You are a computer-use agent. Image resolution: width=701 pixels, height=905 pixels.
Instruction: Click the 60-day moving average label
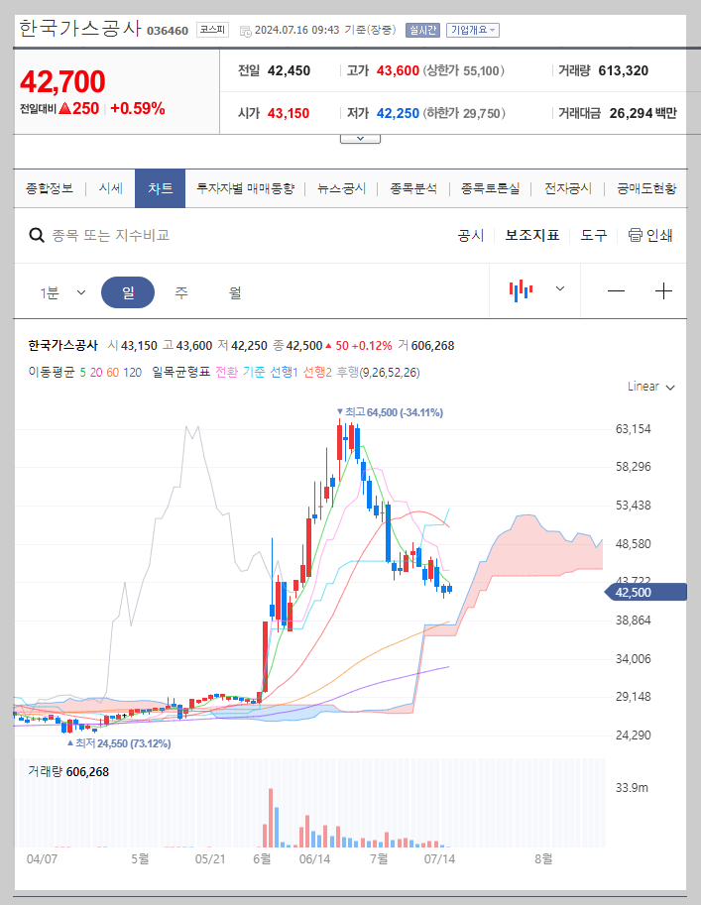pos(113,373)
